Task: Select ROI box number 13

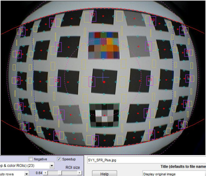Action: coord(95,140)
